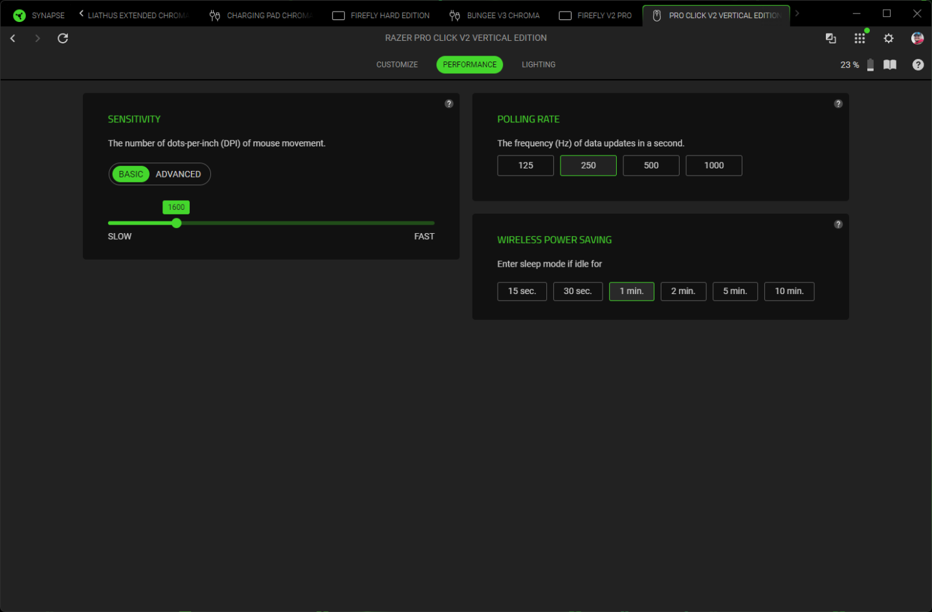
Task: Set sleep idle time to 1 min.
Action: click(x=632, y=291)
